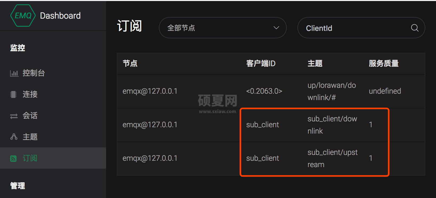Click the connections chip icon
The height and width of the screenshot is (198, 436).
(13, 94)
